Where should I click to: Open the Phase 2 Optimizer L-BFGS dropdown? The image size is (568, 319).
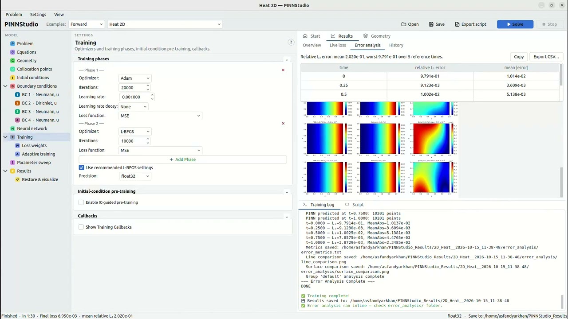pyautogui.click(x=135, y=131)
